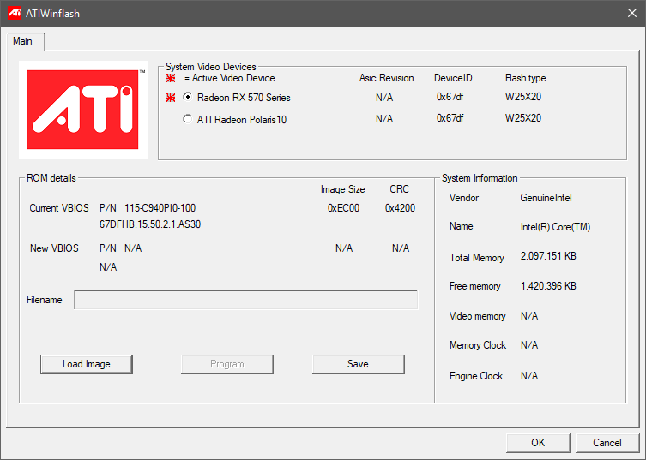Click the CRC value 0x4200
This screenshot has height=460, width=646.
[x=400, y=208]
